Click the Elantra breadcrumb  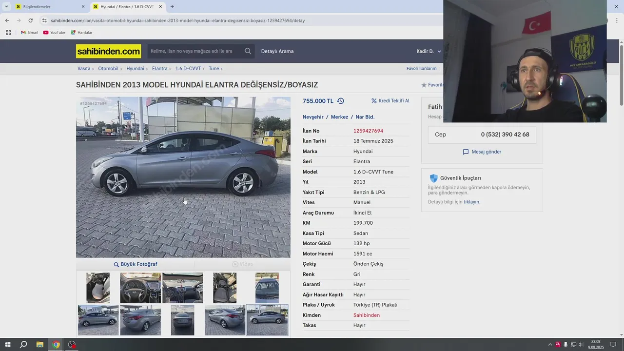[x=159, y=69]
